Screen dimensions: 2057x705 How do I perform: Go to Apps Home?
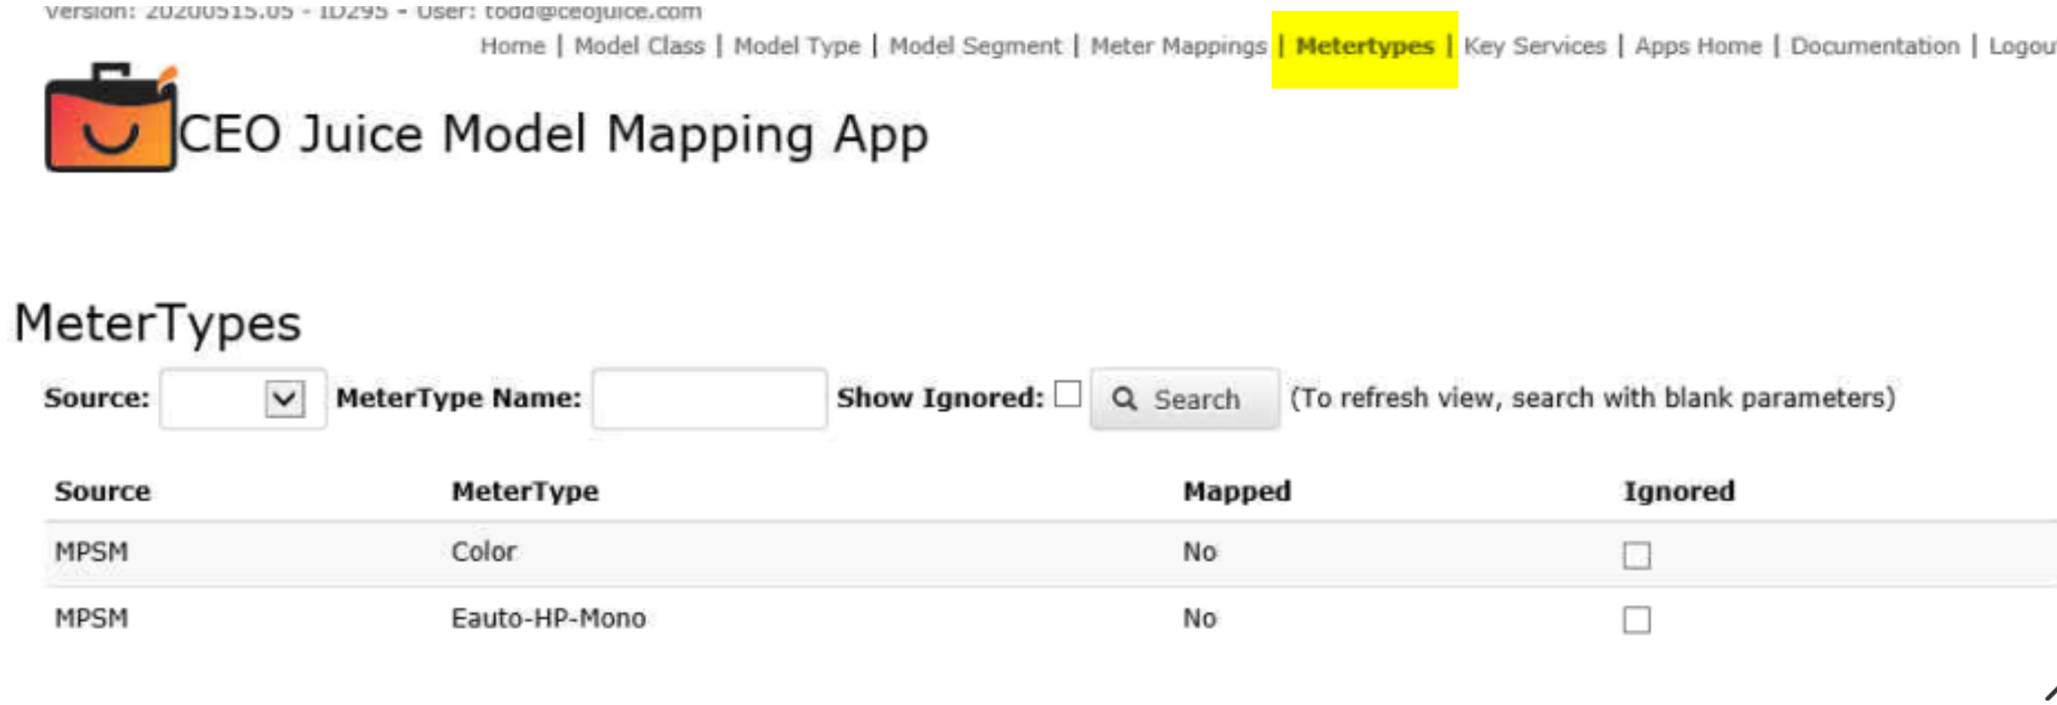[1698, 46]
